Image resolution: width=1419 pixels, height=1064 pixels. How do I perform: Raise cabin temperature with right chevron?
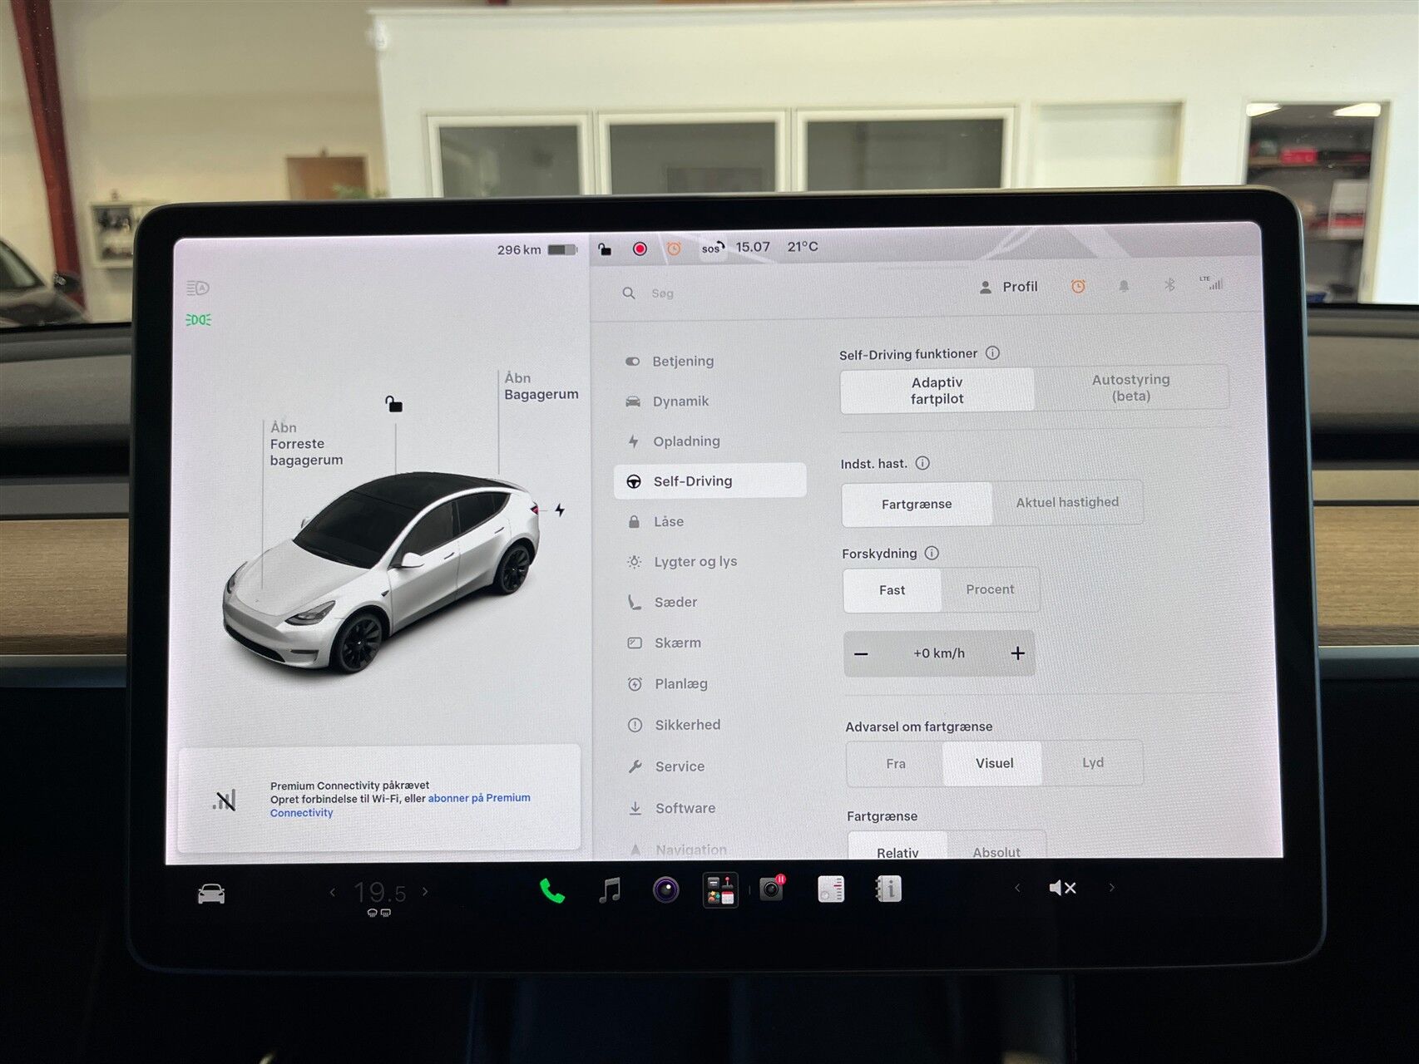point(425,891)
